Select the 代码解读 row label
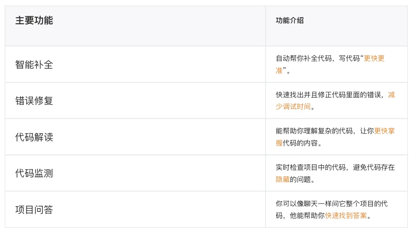The height and width of the screenshot is (232, 411). [x=34, y=137]
